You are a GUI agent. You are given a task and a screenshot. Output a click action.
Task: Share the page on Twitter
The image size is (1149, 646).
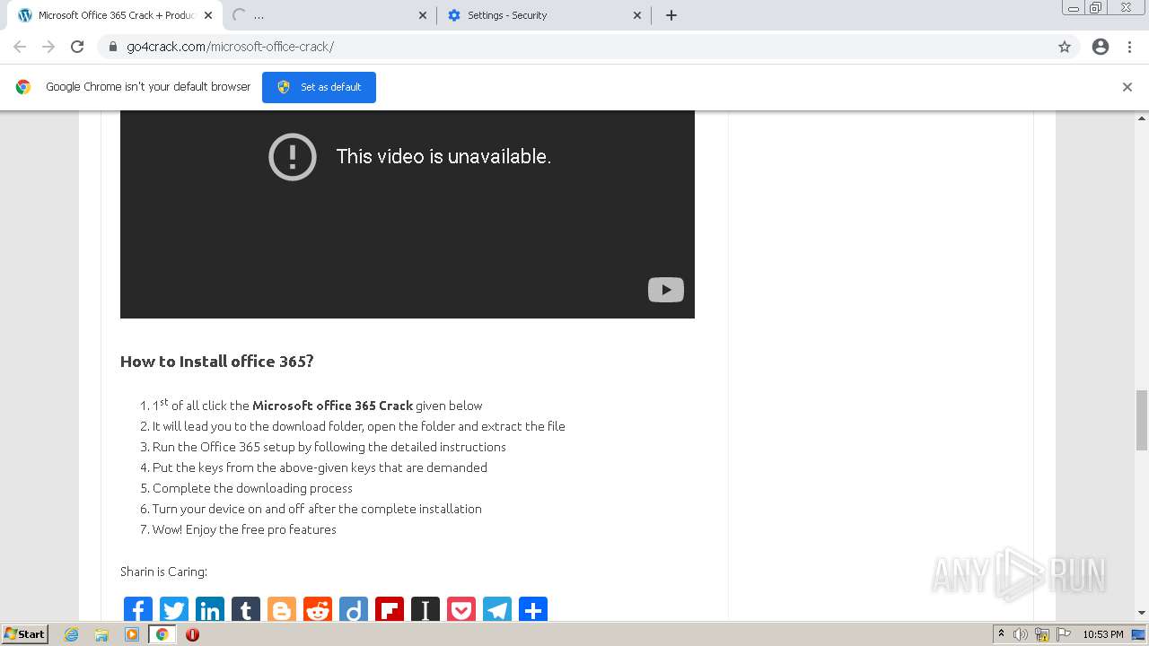coord(174,610)
